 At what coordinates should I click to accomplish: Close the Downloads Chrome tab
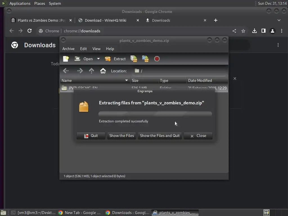tap(205, 20)
